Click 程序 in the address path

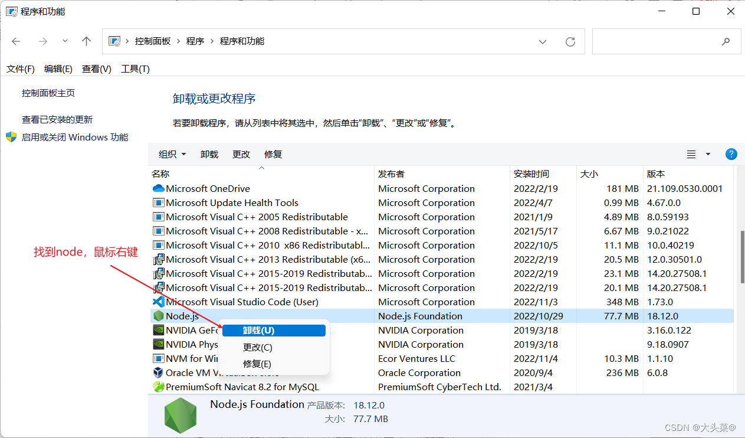[195, 41]
